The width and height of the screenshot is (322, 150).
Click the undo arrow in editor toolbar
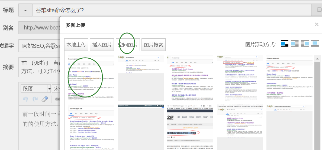pos(25,99)
